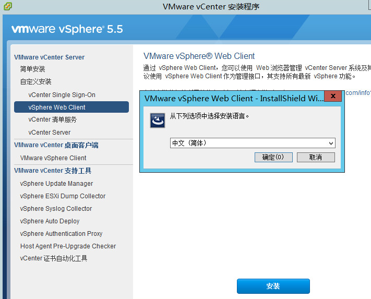371x299 pixels.
Task: Choose vCenter 清单服务 in sidebar
Action: point(53,119)
